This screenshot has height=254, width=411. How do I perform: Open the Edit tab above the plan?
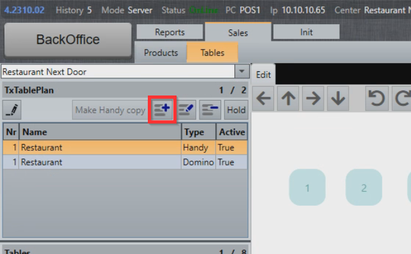(x=263, y=74)
